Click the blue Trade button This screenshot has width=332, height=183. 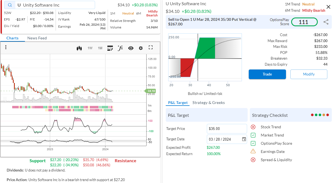267,74
